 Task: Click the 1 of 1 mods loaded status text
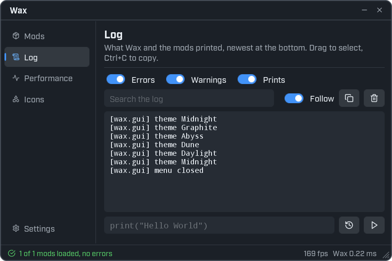coord(66,254)
